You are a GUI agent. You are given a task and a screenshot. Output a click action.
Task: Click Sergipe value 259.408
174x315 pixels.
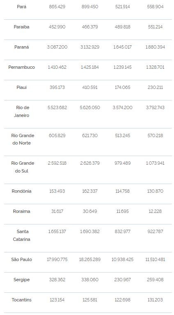pos(156,280)
